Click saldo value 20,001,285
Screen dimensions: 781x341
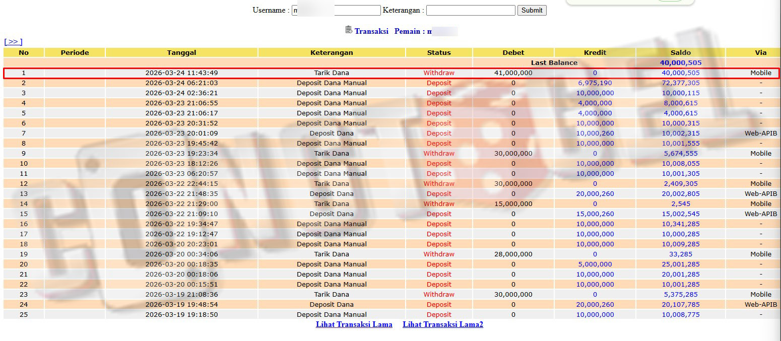coord(681,275)
